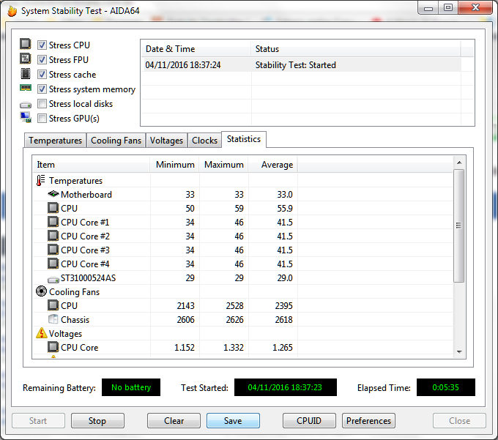Uncheck the Stress FPU checkbox
Screen dimensions: 498x440
click(42, 60)
